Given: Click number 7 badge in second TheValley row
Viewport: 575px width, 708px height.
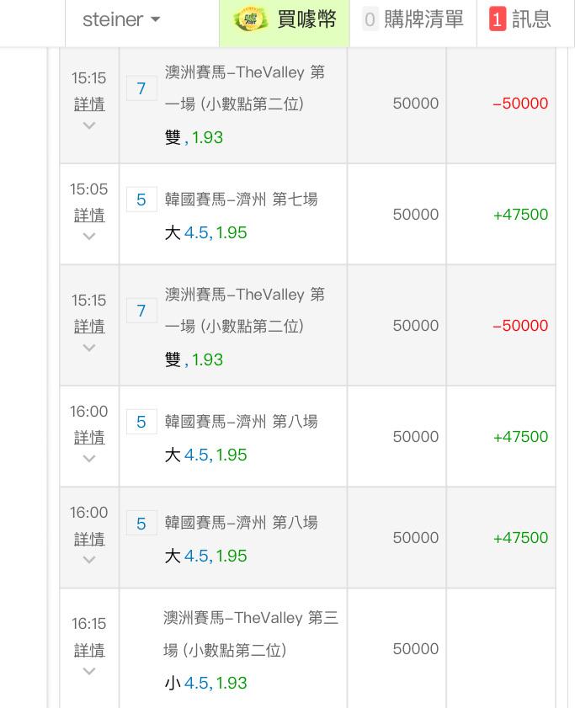Looking at the screenshot, I should pyautogui.click(x=141, y=311).
